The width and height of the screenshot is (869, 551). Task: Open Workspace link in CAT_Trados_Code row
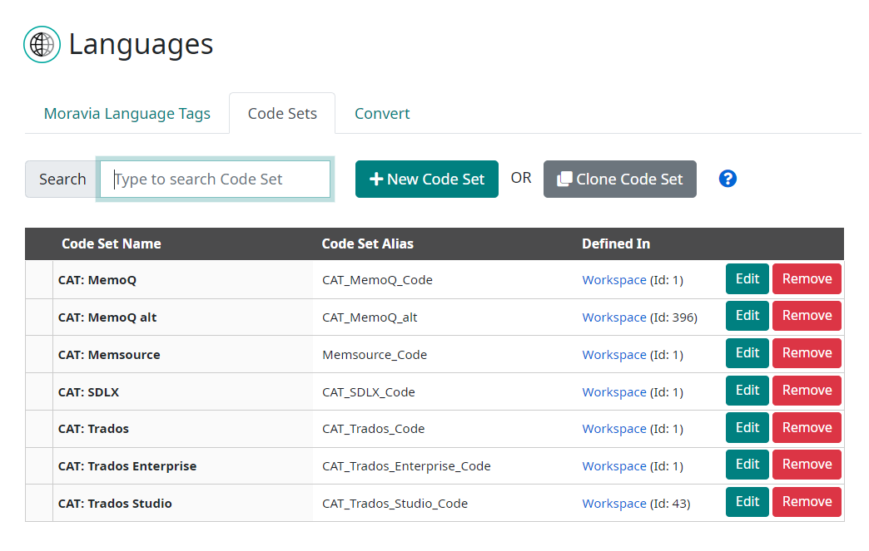[x=614, y=429]
